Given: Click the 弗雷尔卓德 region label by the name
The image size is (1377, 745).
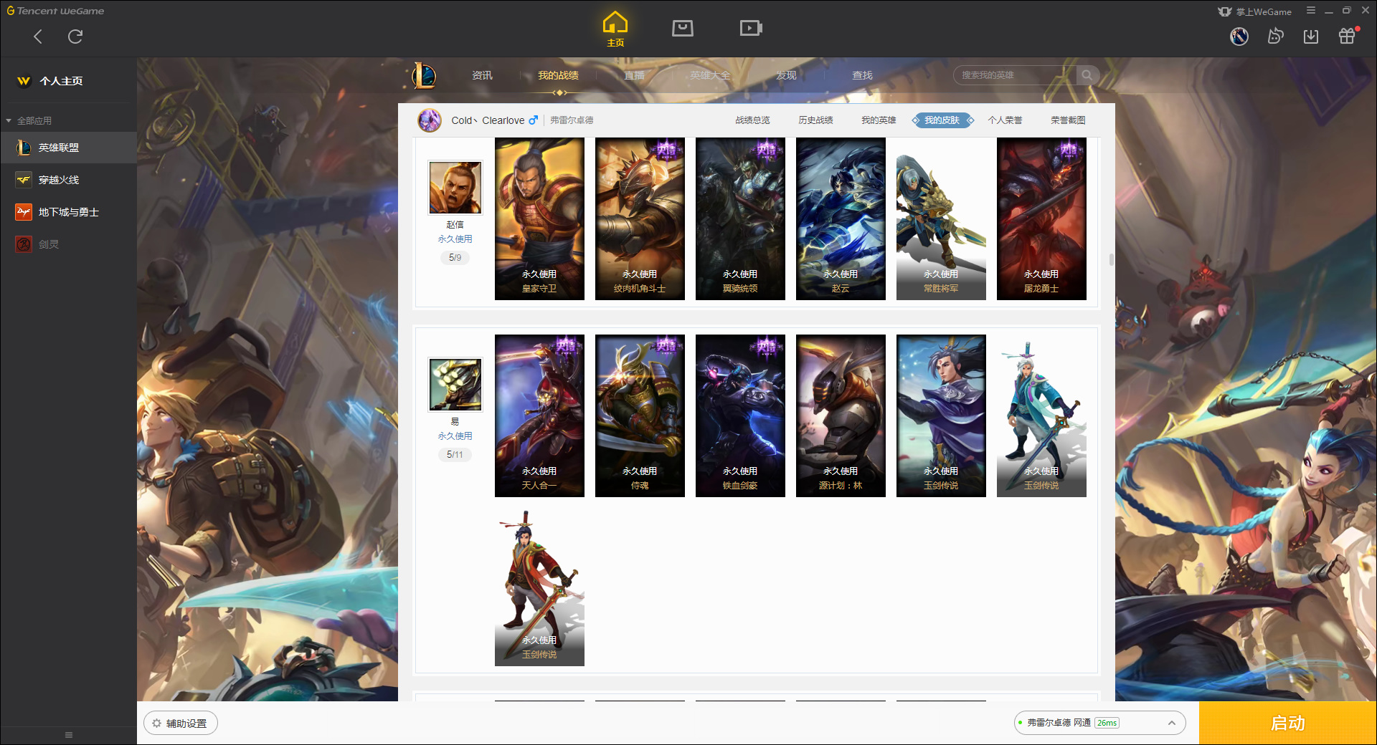Looking at the screenshot, I should click(572, 120).
